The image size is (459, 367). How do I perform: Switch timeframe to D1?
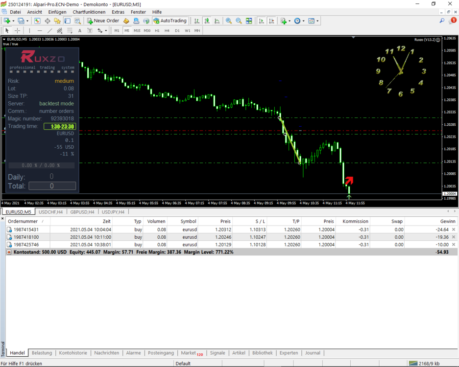(177, 30)
